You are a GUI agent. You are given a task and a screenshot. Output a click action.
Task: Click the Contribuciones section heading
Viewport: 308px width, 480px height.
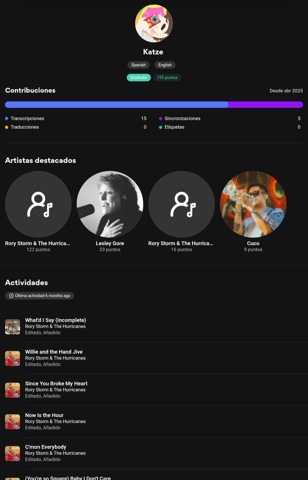pos(30,90)
